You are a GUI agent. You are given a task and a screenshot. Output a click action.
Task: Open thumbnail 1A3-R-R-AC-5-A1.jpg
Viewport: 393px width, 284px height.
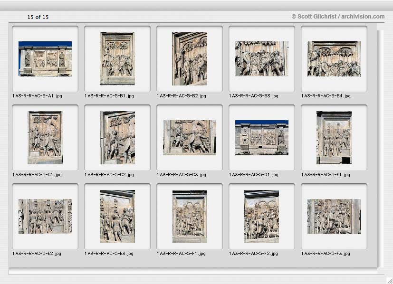pyautogui.click(x=45, y=59)
